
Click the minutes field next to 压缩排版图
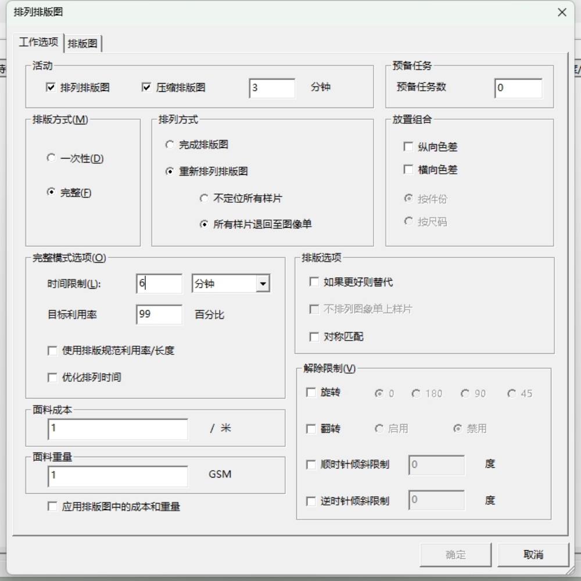272,88
